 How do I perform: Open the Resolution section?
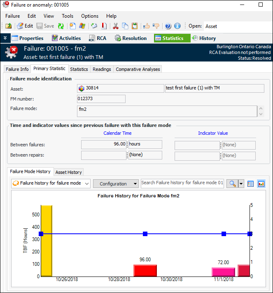click(x=131, y=38)
